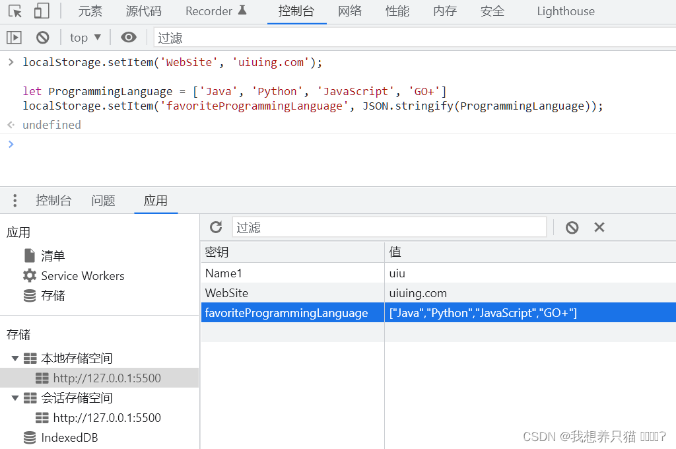Toggle the device toolbar icon

tap(42, 11)
